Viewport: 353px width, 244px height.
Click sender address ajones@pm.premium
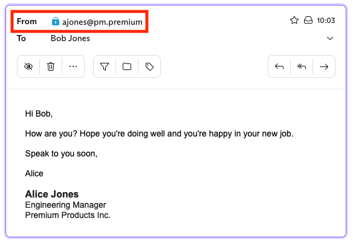[x=102, y=22]
